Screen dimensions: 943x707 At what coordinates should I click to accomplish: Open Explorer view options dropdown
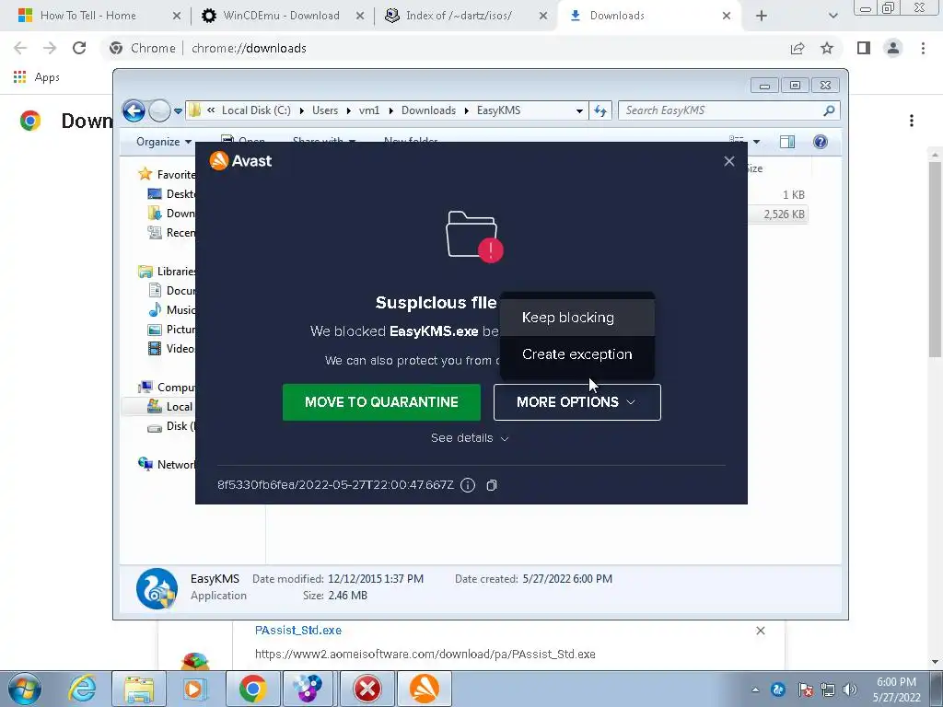757,142
